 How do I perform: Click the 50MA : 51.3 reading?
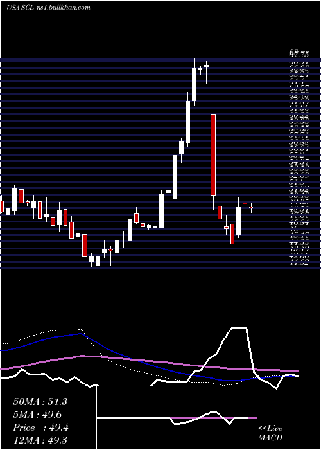(x=40, y=402)
